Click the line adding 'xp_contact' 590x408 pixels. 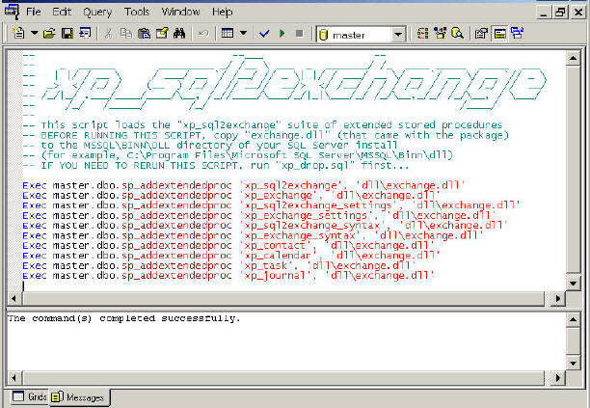tap(228, 245)
